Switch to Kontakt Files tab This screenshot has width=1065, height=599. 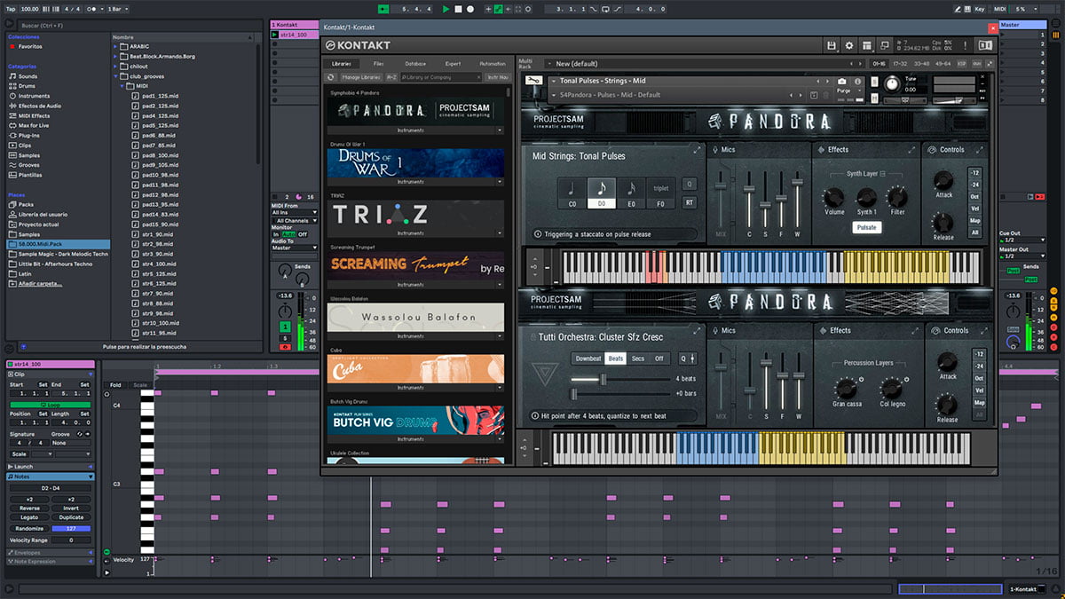click(x=379, y=64)
